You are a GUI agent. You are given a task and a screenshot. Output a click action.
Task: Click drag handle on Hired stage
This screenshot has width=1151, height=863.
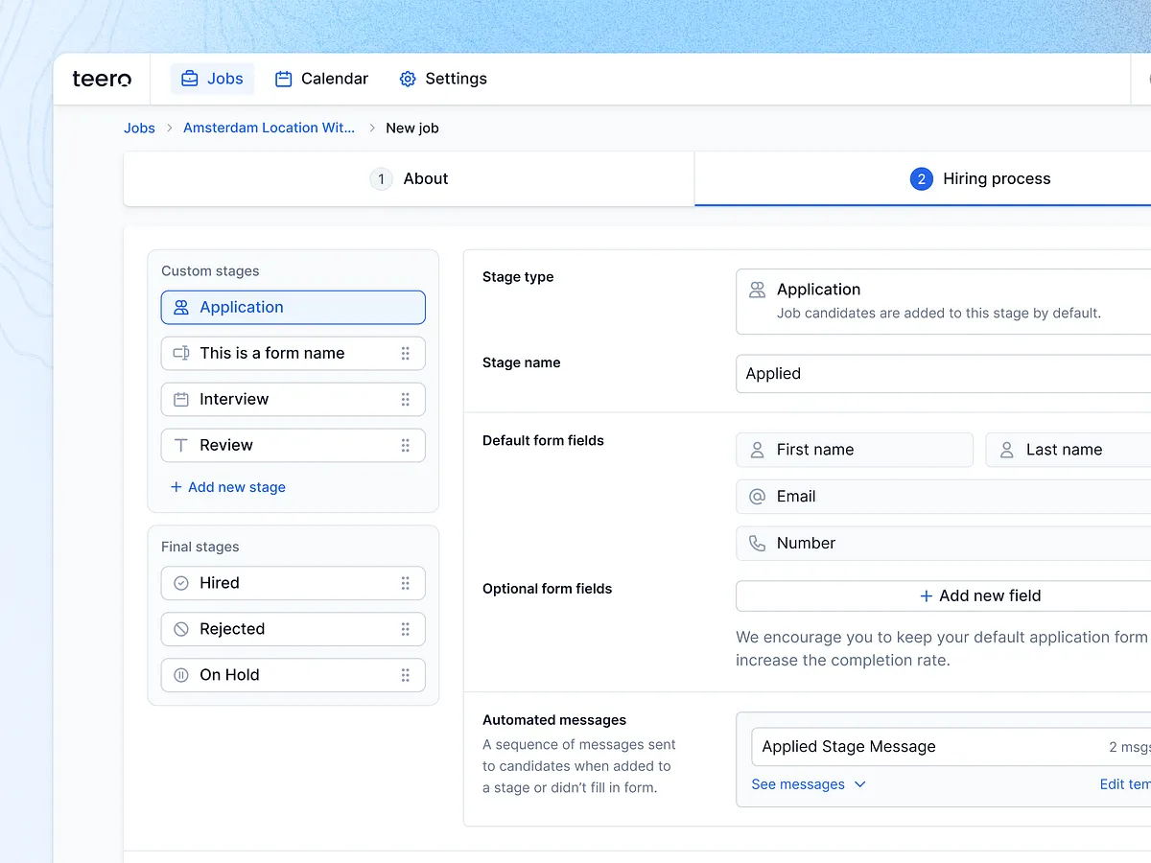tap(406, 583)
